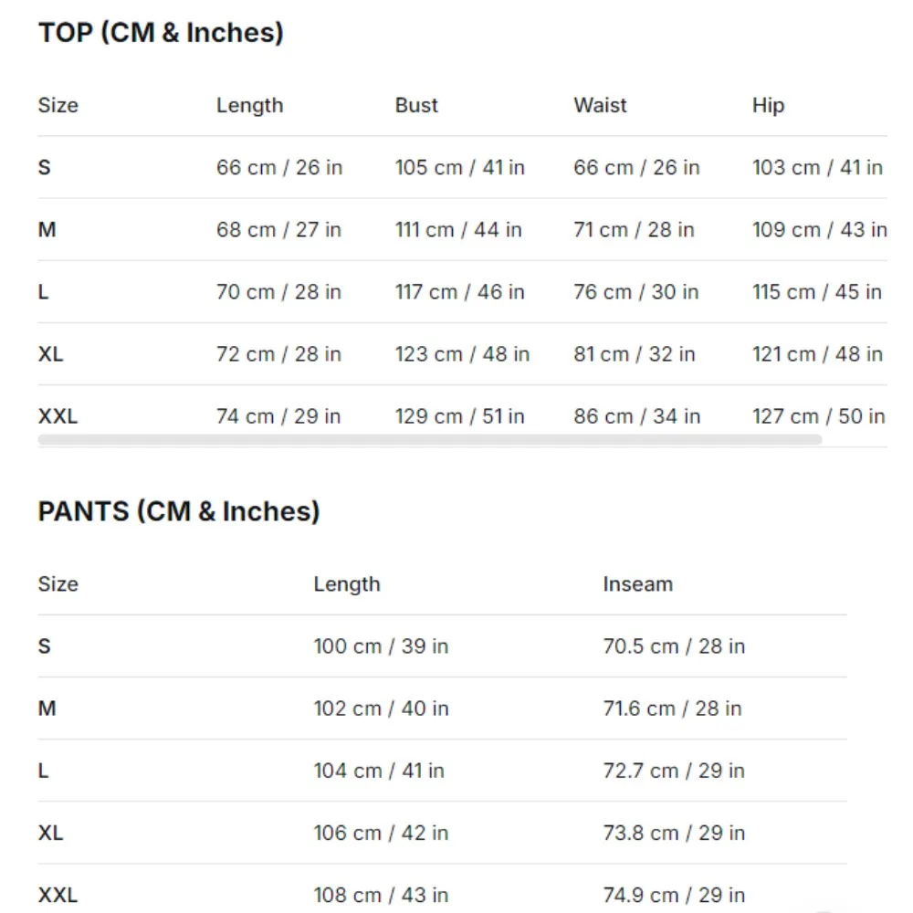Click the 104 cm / 41 in pants length
The height and width of the screenshot is (913, 913).
point(379,771)
